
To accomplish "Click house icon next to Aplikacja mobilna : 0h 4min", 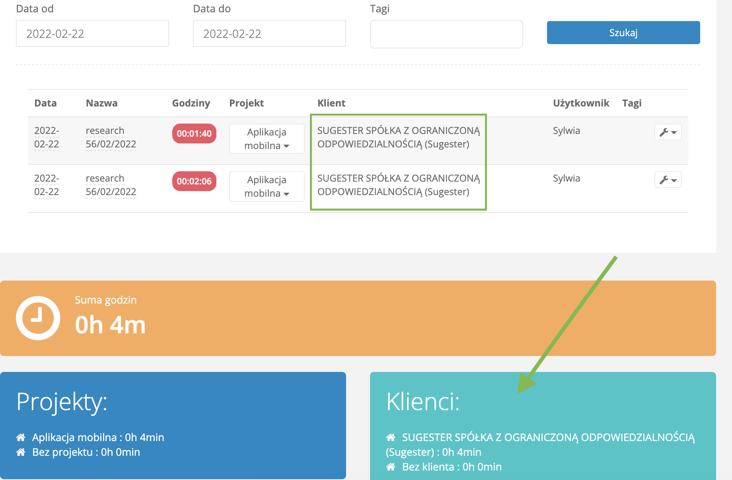I will coord(21,437).
